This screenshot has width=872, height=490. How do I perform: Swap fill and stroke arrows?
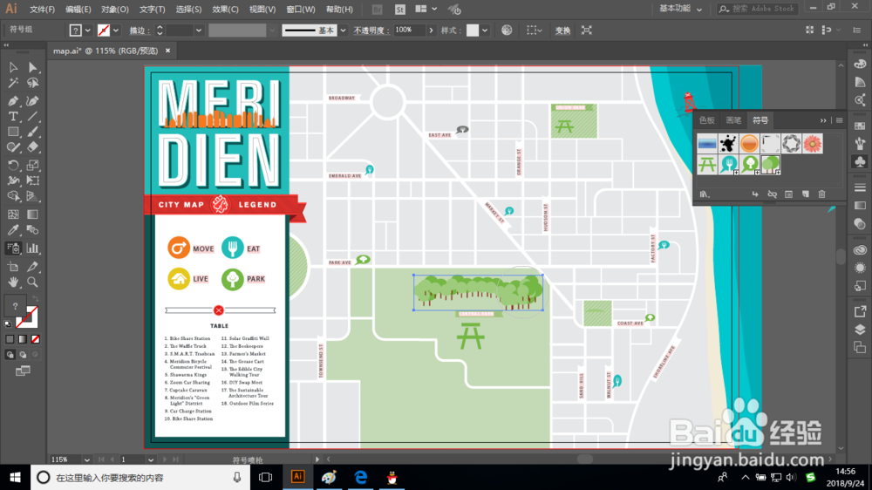[x=36, y=299]
